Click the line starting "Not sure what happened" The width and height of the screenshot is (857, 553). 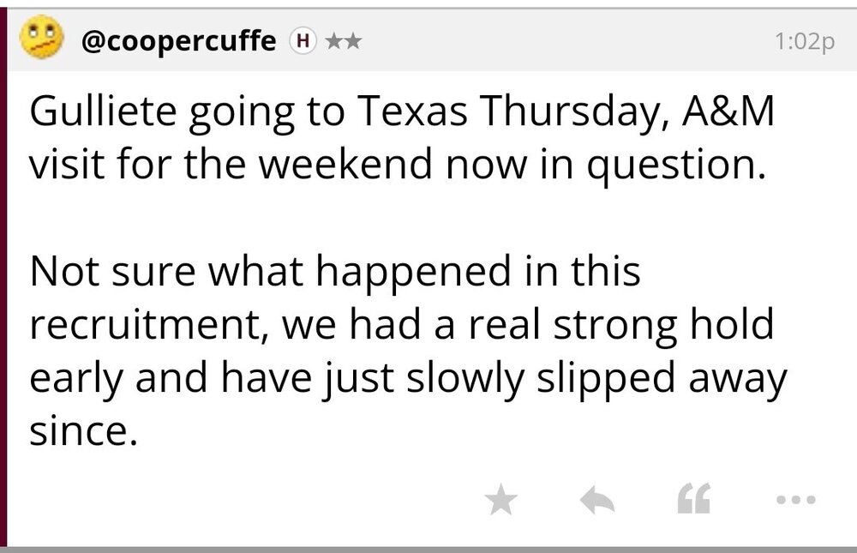click(334, 272)
